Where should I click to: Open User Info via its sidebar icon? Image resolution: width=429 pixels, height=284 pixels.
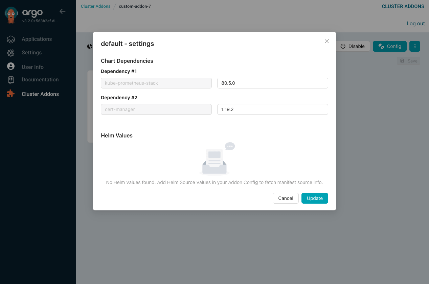click(10, 67)
